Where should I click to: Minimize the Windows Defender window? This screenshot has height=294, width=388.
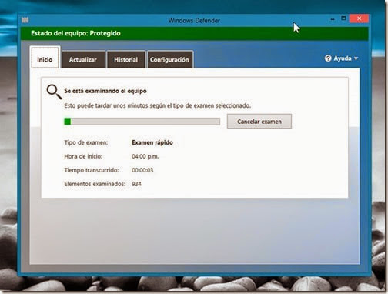(x=333, y=19)
